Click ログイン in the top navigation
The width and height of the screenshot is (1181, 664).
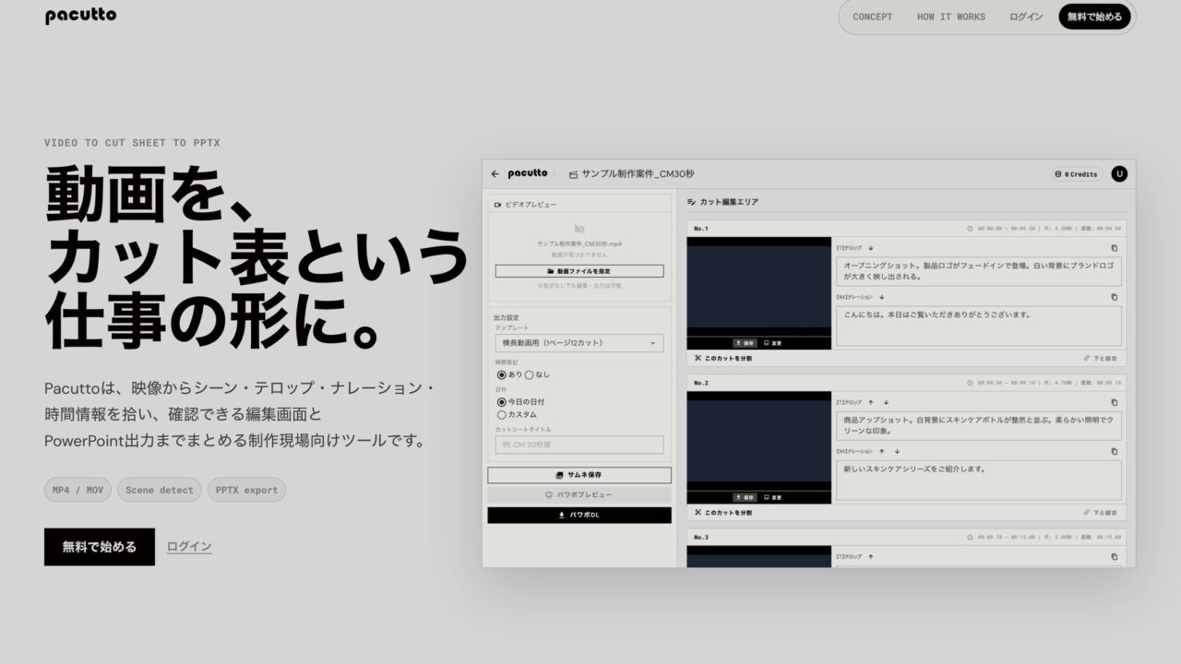(x=1026, y=17)
